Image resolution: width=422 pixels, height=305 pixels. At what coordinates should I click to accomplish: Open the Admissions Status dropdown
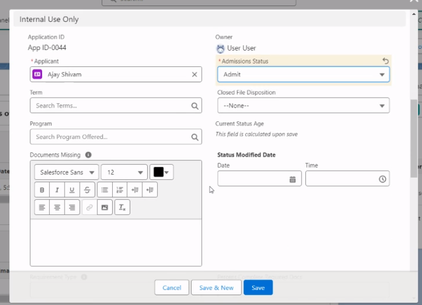pyautogui.click(x=303, y=75)
